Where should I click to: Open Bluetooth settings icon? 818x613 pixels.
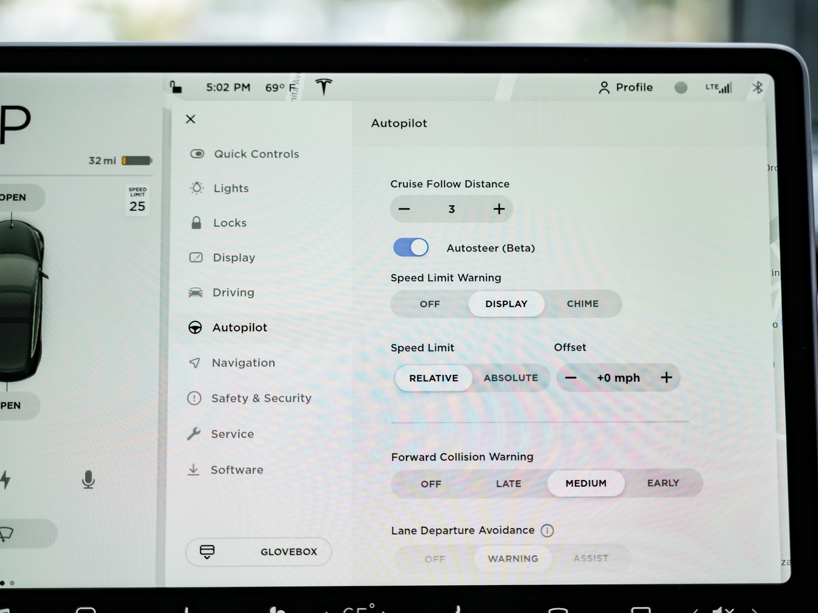758,88
